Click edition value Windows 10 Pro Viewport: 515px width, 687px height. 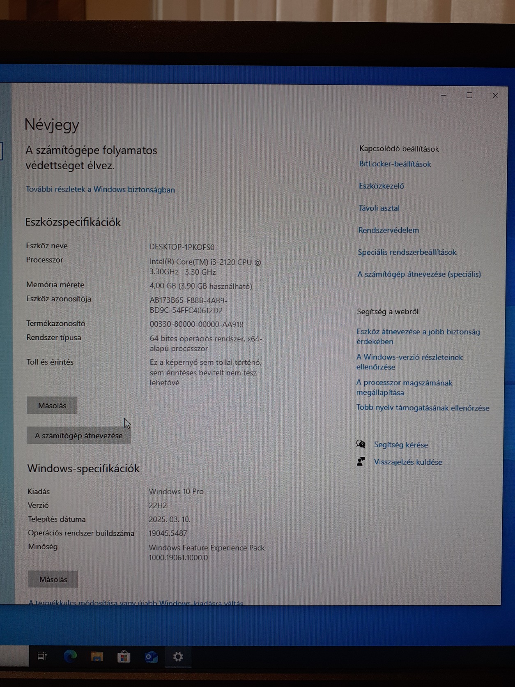pos(176,491)
